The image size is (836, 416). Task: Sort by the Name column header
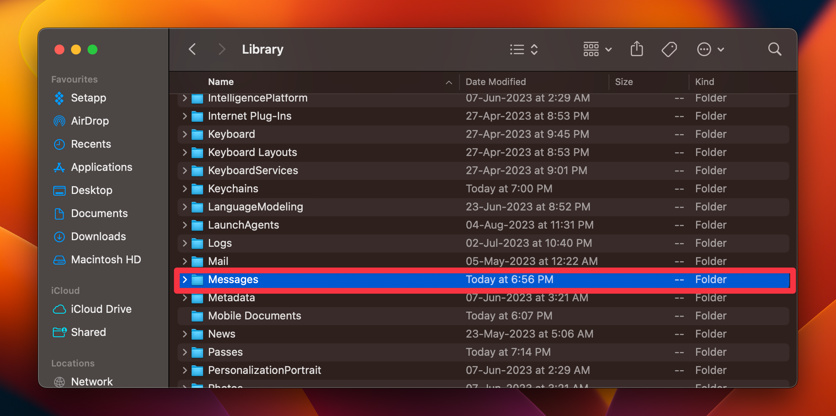(221, 82)
